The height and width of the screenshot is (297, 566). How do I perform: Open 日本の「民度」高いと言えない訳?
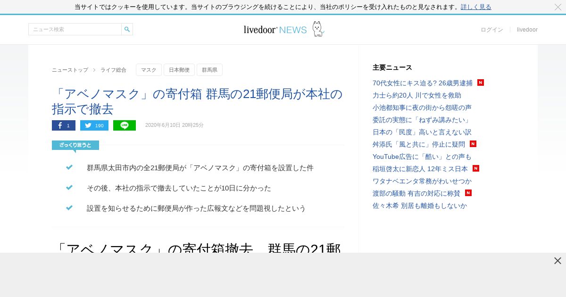point(422,132)
